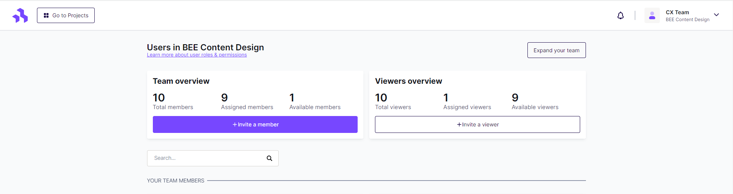Viewport: 733px width, 194px height.
Task: Invite a viewer
Action: click(477, 124)
